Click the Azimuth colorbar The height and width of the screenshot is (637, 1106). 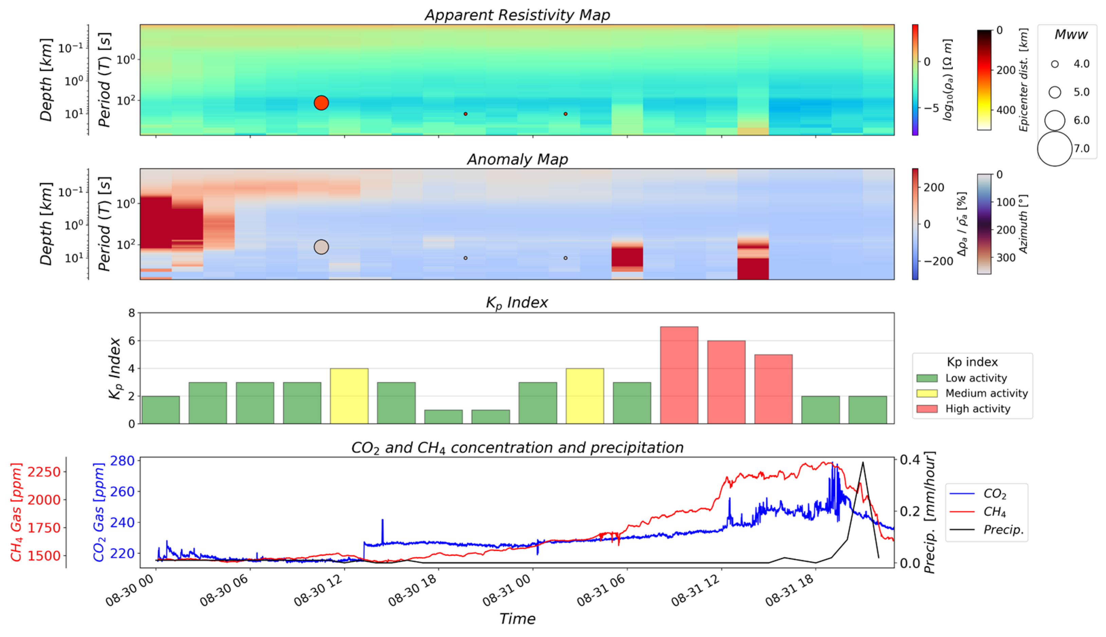[x=984, y=224]
